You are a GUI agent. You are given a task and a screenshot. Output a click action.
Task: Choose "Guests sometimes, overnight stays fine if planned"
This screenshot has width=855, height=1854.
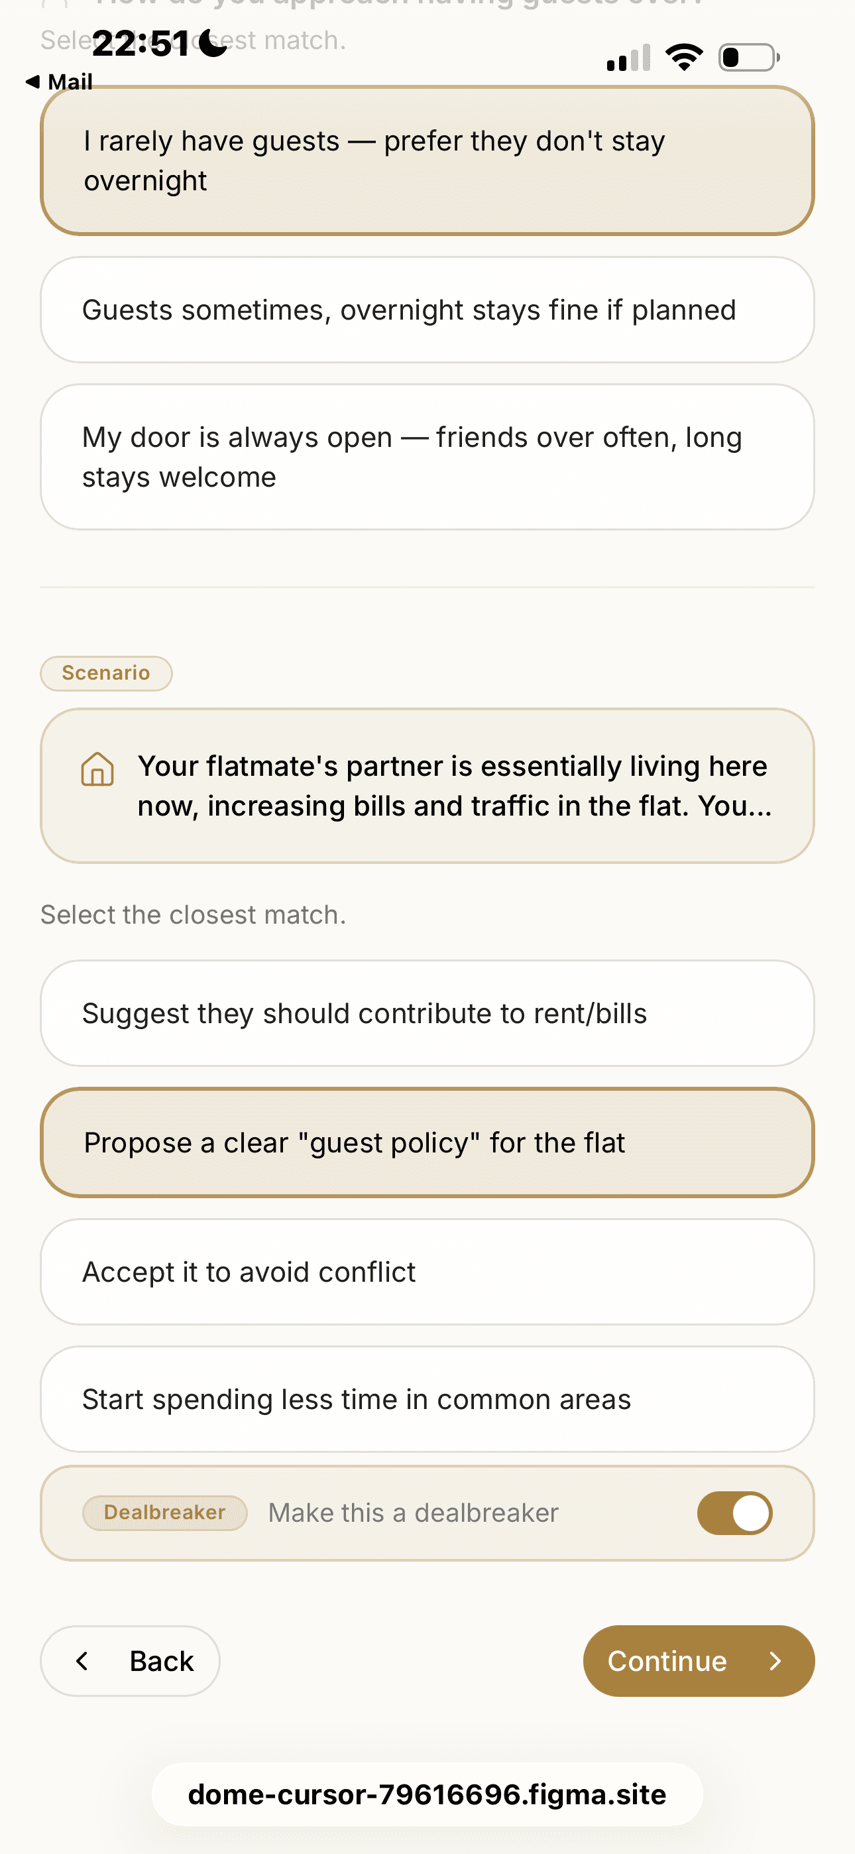click(427, 310)
